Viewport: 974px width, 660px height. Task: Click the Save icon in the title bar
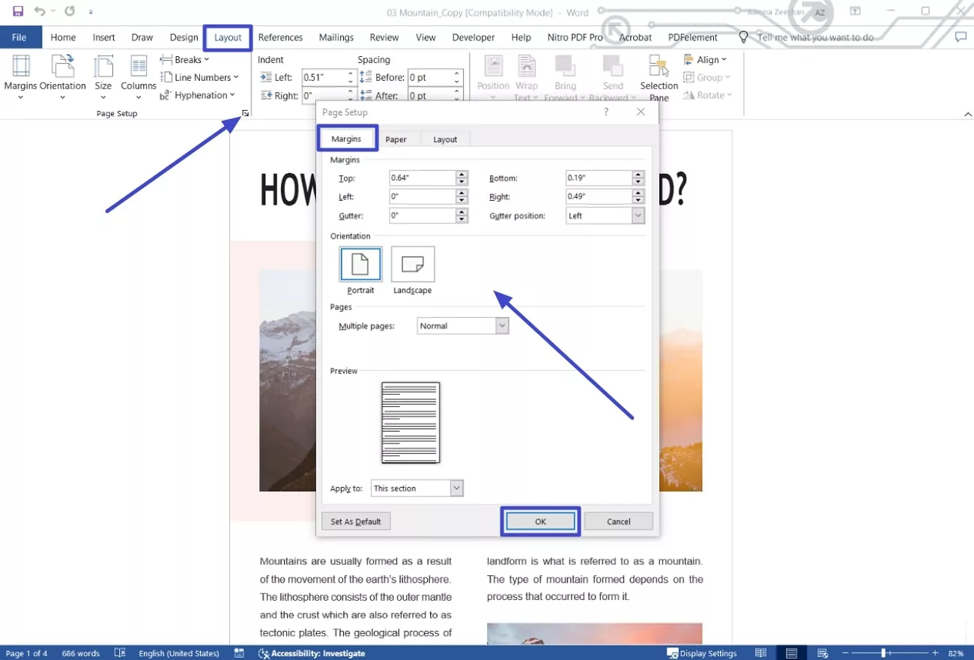[x=18, y=11]
